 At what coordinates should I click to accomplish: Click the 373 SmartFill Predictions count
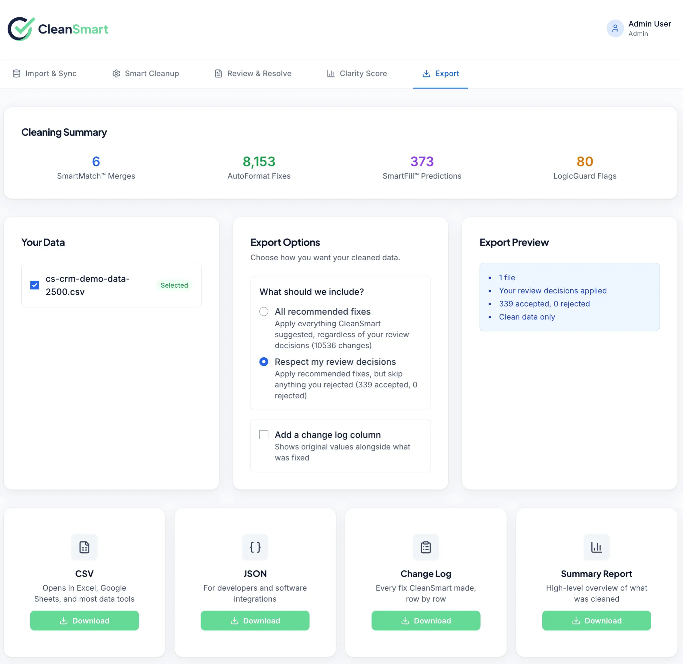(x=422, y=161)
